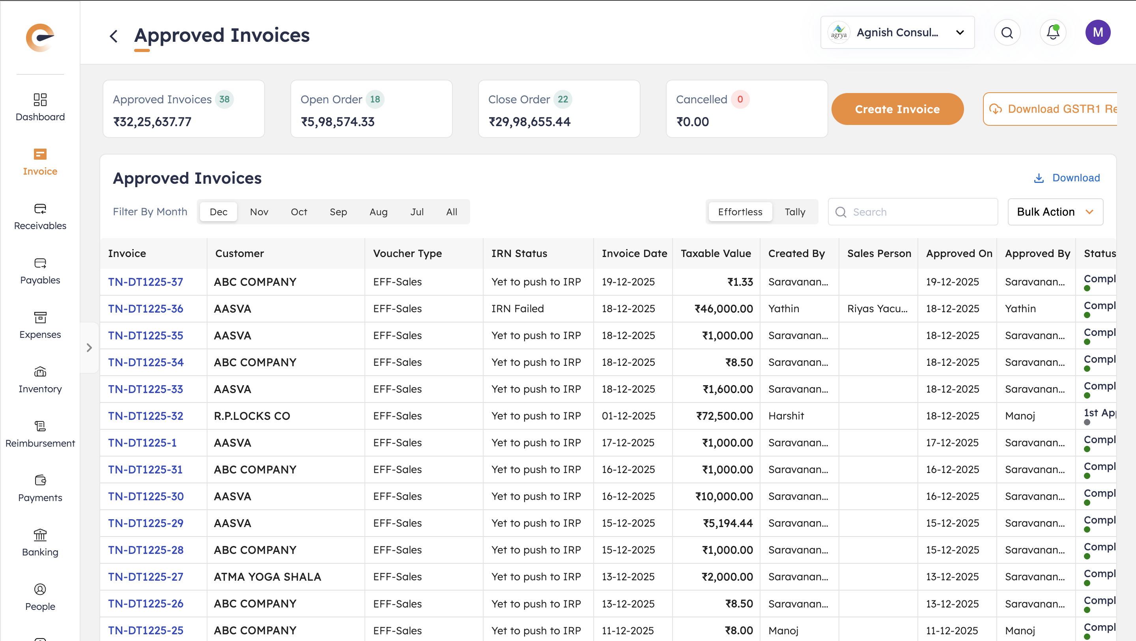
Task: Click the invoice Search input field
Action: (x=919, y=212)
